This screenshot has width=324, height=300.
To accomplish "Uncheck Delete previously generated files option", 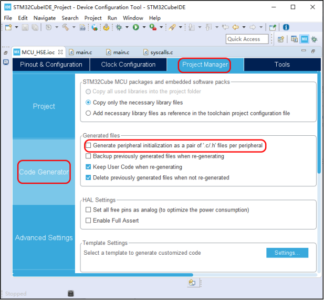I will [x=88, y=178].
